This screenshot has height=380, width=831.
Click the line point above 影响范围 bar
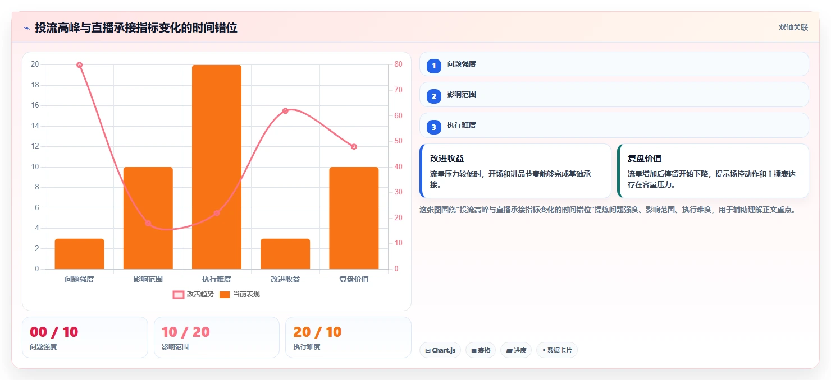tap(148, 223)
